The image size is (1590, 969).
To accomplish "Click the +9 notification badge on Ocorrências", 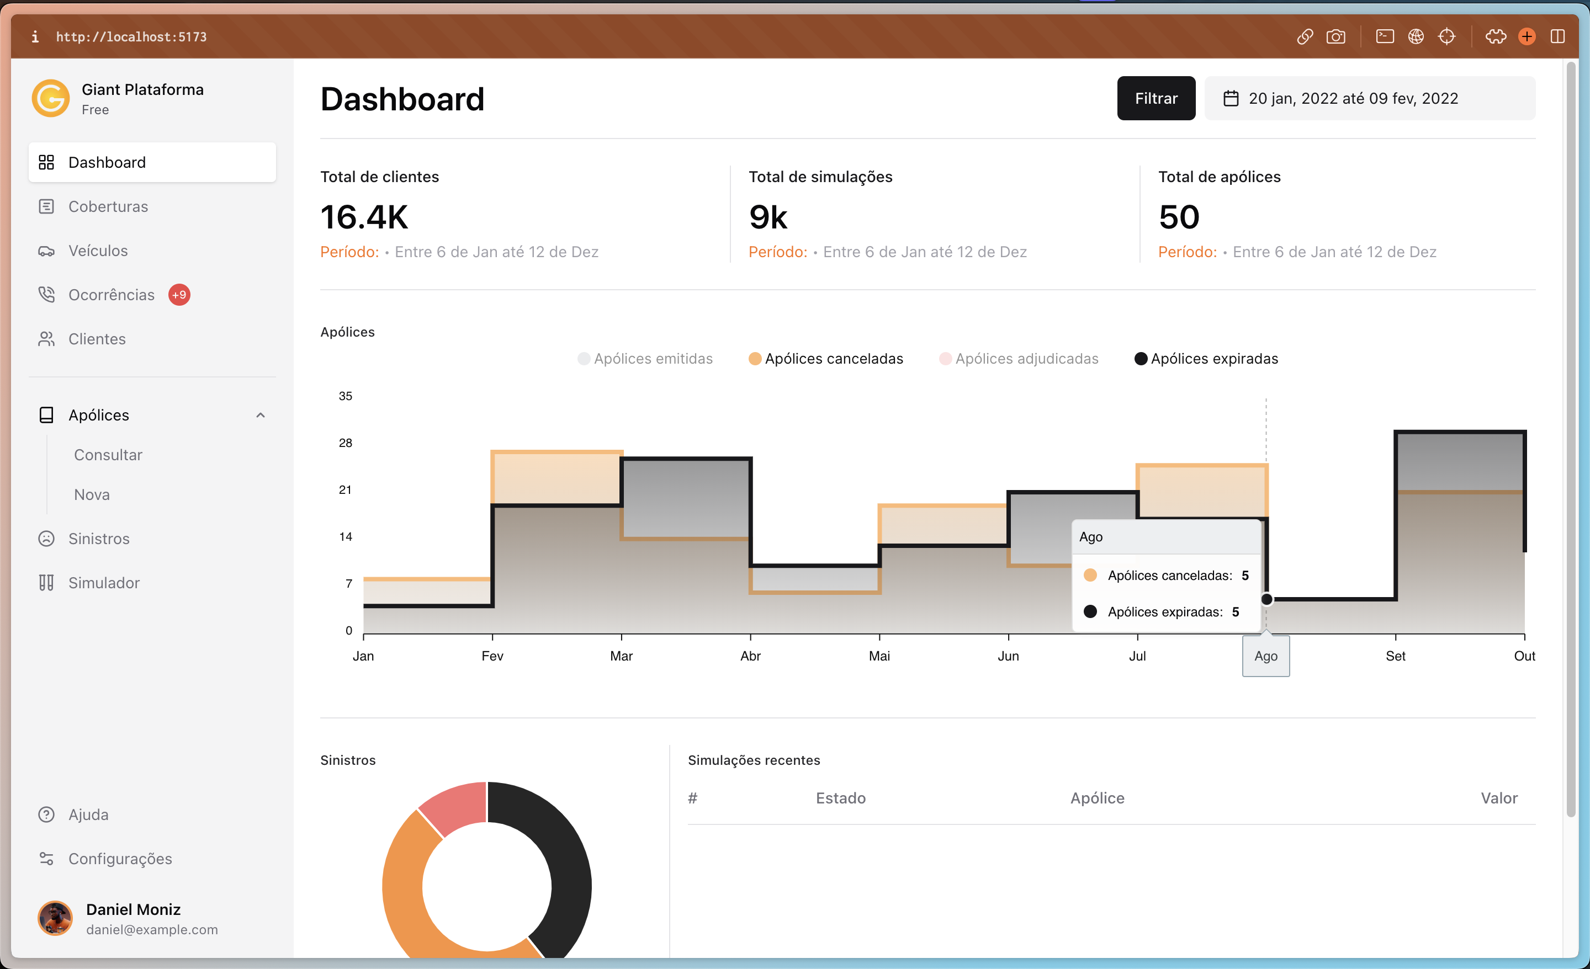I will (179, 295).
